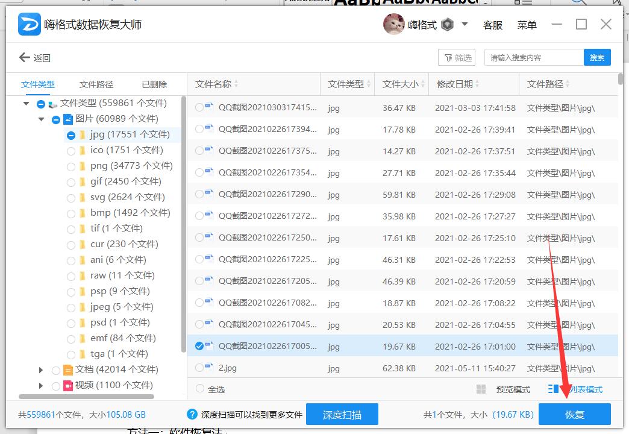
Task: Check the 全选 select-all radio
Action: [199, 389]
